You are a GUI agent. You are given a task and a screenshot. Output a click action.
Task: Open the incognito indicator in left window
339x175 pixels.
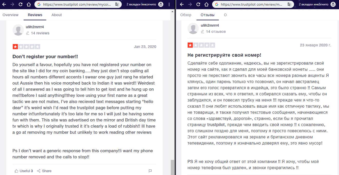pos(161,4)
